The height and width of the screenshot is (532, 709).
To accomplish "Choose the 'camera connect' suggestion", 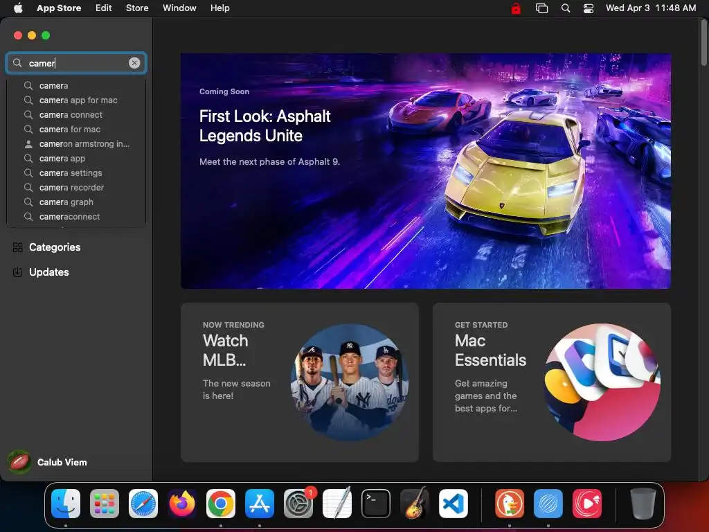I will click(x=76, y=114).
